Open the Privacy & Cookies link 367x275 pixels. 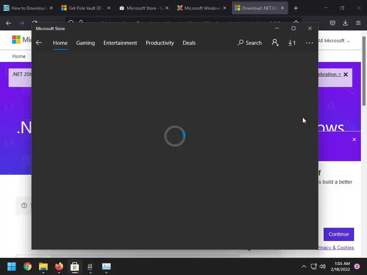[335, 247]
